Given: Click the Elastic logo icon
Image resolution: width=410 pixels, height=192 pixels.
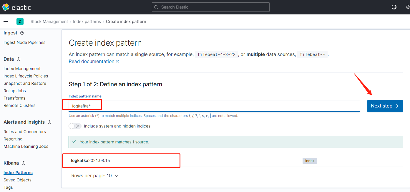Looking at the screenshot, I should click(x=6, y=7).
